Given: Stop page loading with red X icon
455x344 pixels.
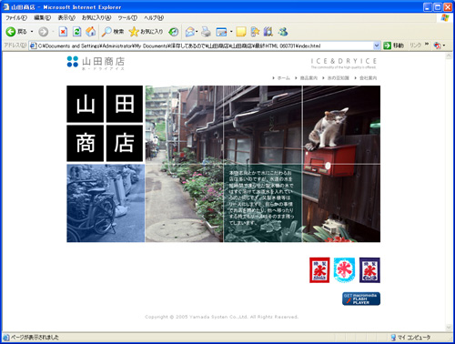Looking at the screenshot, I should coord(63,32).
